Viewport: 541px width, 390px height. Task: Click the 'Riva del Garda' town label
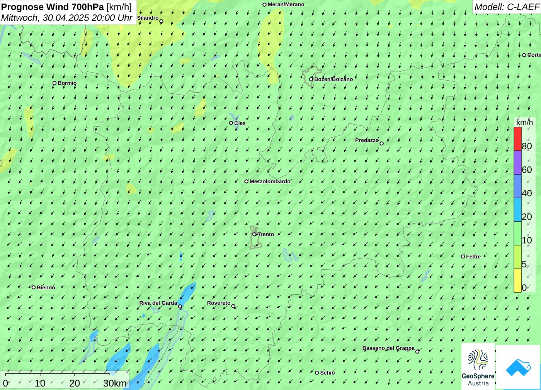tap(158, 303)
